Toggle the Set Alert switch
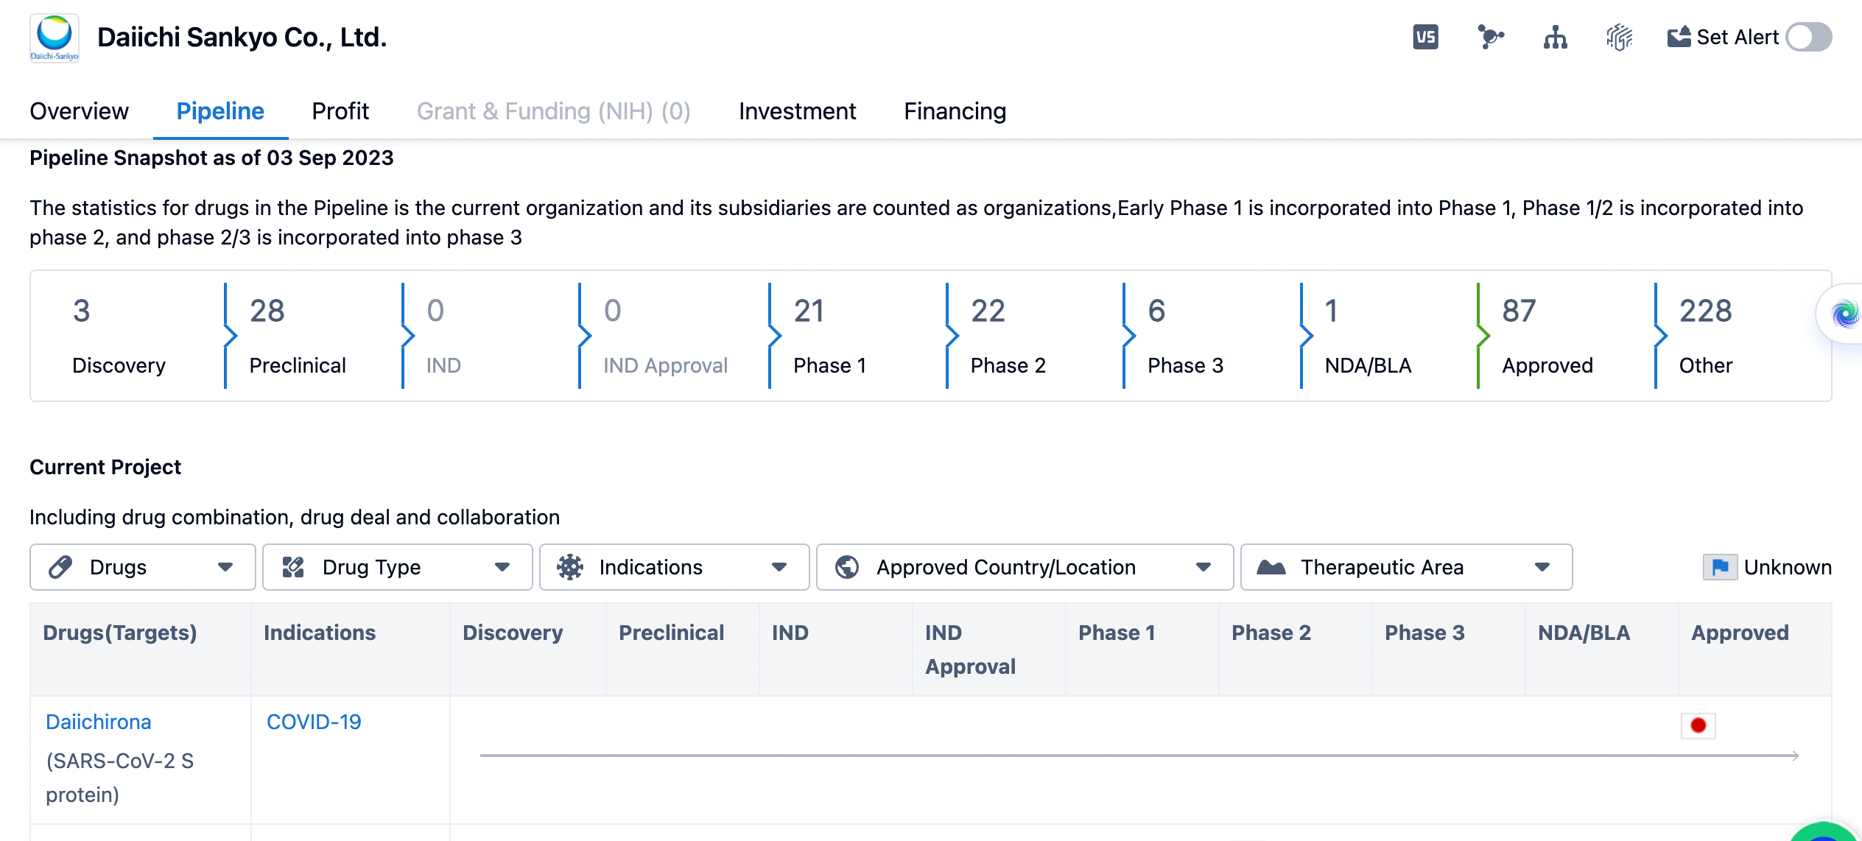Image resolution: width=1862 pixels, height=841 pixels. tap(1808, 37)
